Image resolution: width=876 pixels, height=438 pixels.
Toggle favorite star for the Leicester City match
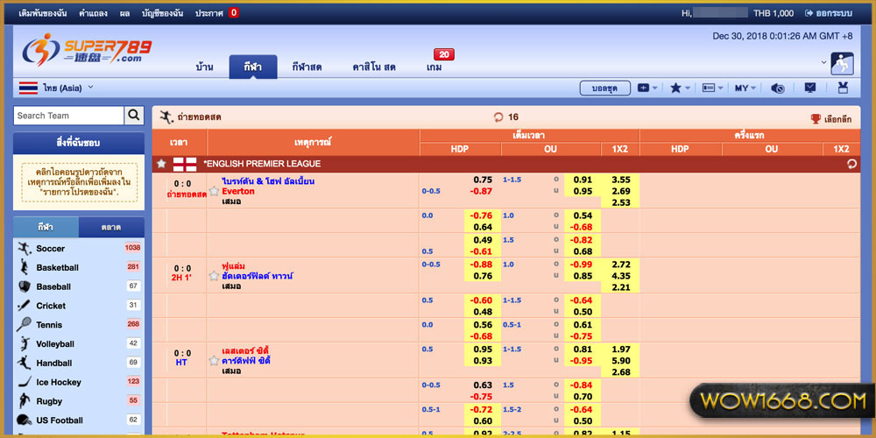tap(214, 361)
